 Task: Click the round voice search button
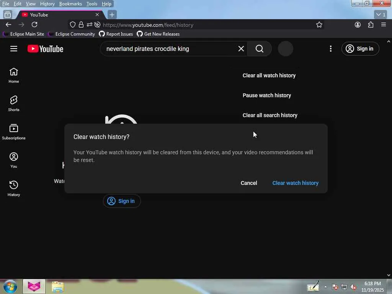[286, 49]
